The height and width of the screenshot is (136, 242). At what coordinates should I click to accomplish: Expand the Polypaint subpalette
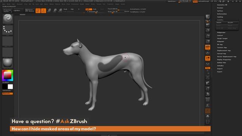click(220, 42)
